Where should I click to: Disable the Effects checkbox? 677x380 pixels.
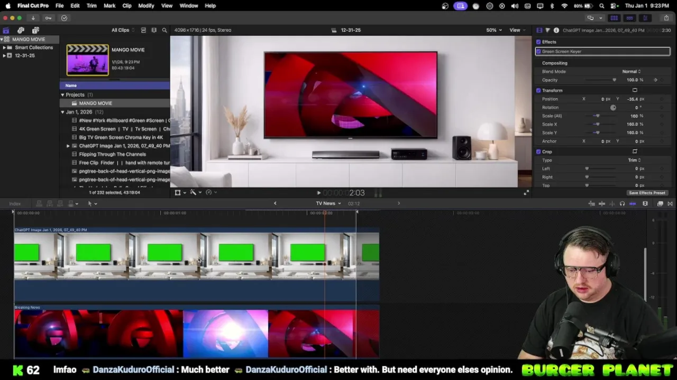tap(538, 42)
